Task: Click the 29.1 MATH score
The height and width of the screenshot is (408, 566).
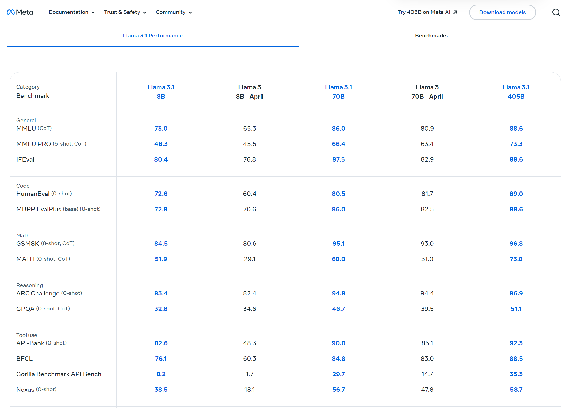Action: (250, 259)
